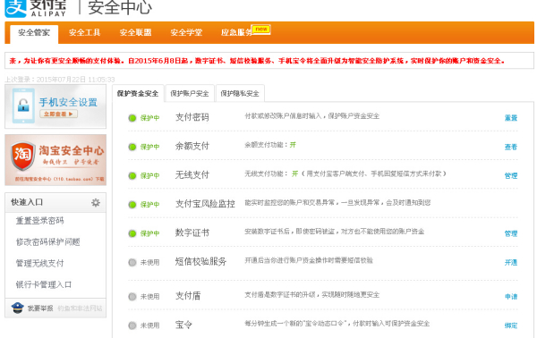Open the 淘宝安全中心 banner
This screenshot has width=537, height=338.
pos(55,160)
